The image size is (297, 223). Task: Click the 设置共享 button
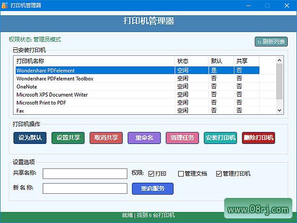pyautogui.click(x=68, y=138)
